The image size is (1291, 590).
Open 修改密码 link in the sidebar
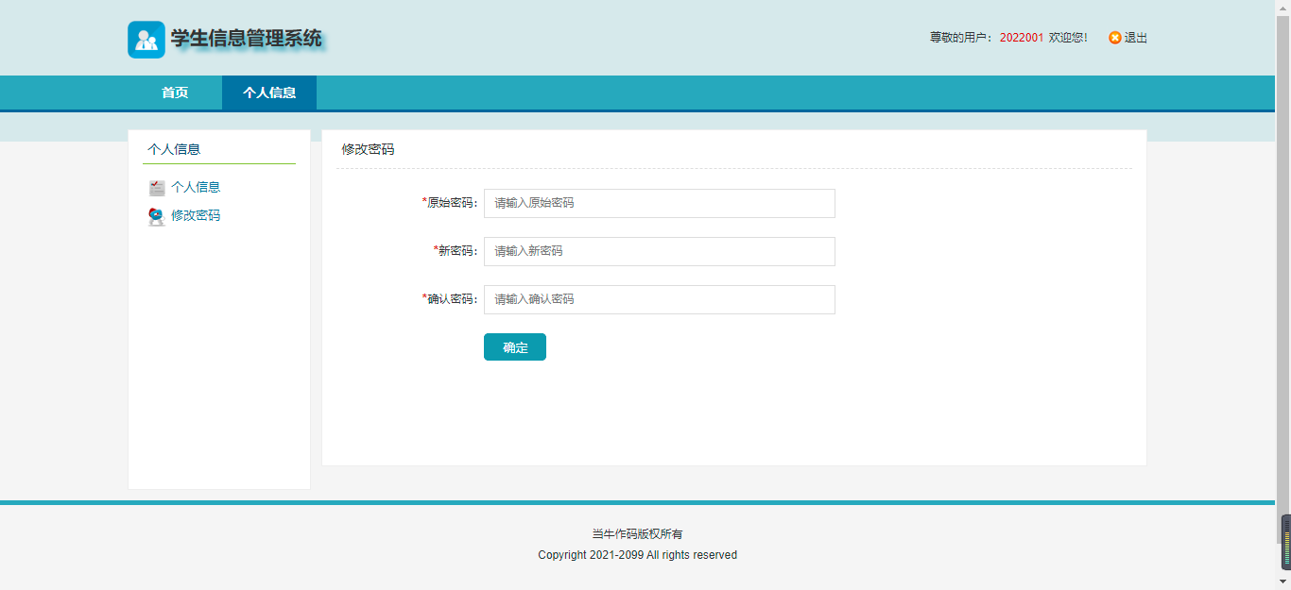(196, 215)
